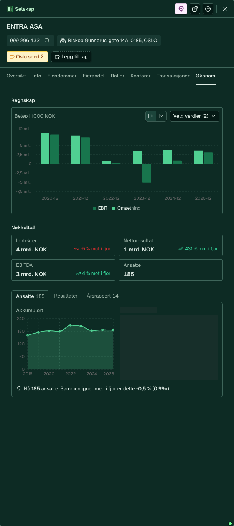
Task: Switch to the Roller tab
Action: pyautogui.click(x=117, y=76)
